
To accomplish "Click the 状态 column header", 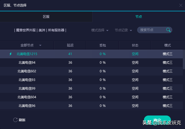I will [135, 45].
